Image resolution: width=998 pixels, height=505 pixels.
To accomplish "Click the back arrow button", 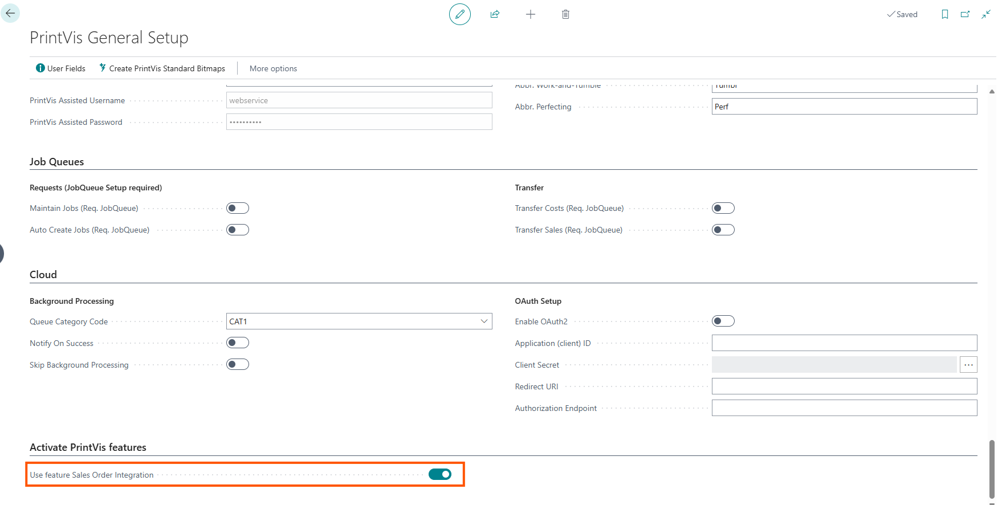I will coord(10,13).
